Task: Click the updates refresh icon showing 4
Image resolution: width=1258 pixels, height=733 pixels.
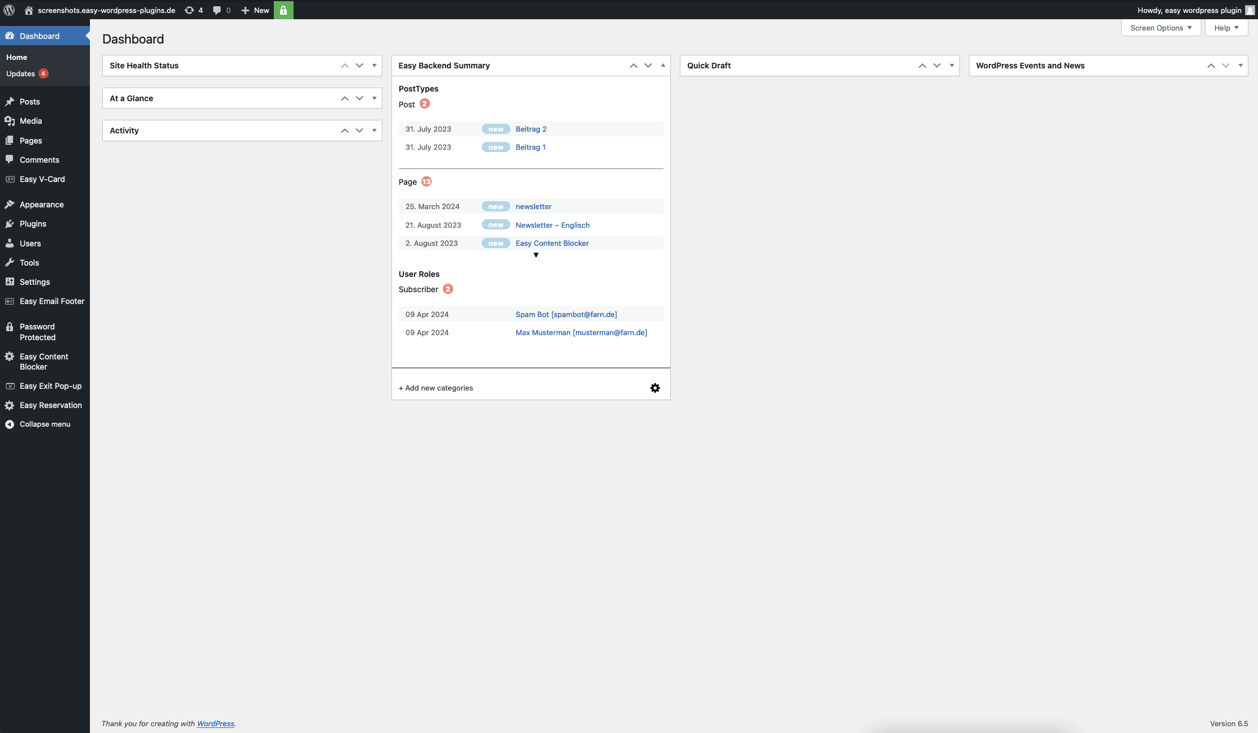Action: [x=189, y=10]
